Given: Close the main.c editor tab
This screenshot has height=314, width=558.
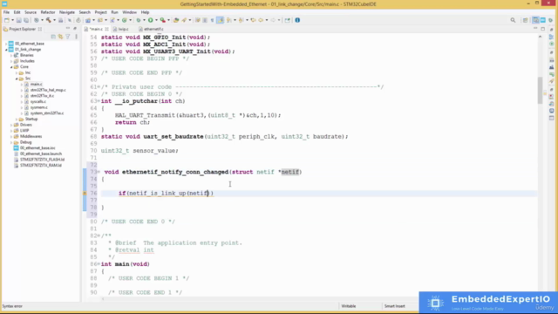Looking at the screenshot, I should 106,29.
